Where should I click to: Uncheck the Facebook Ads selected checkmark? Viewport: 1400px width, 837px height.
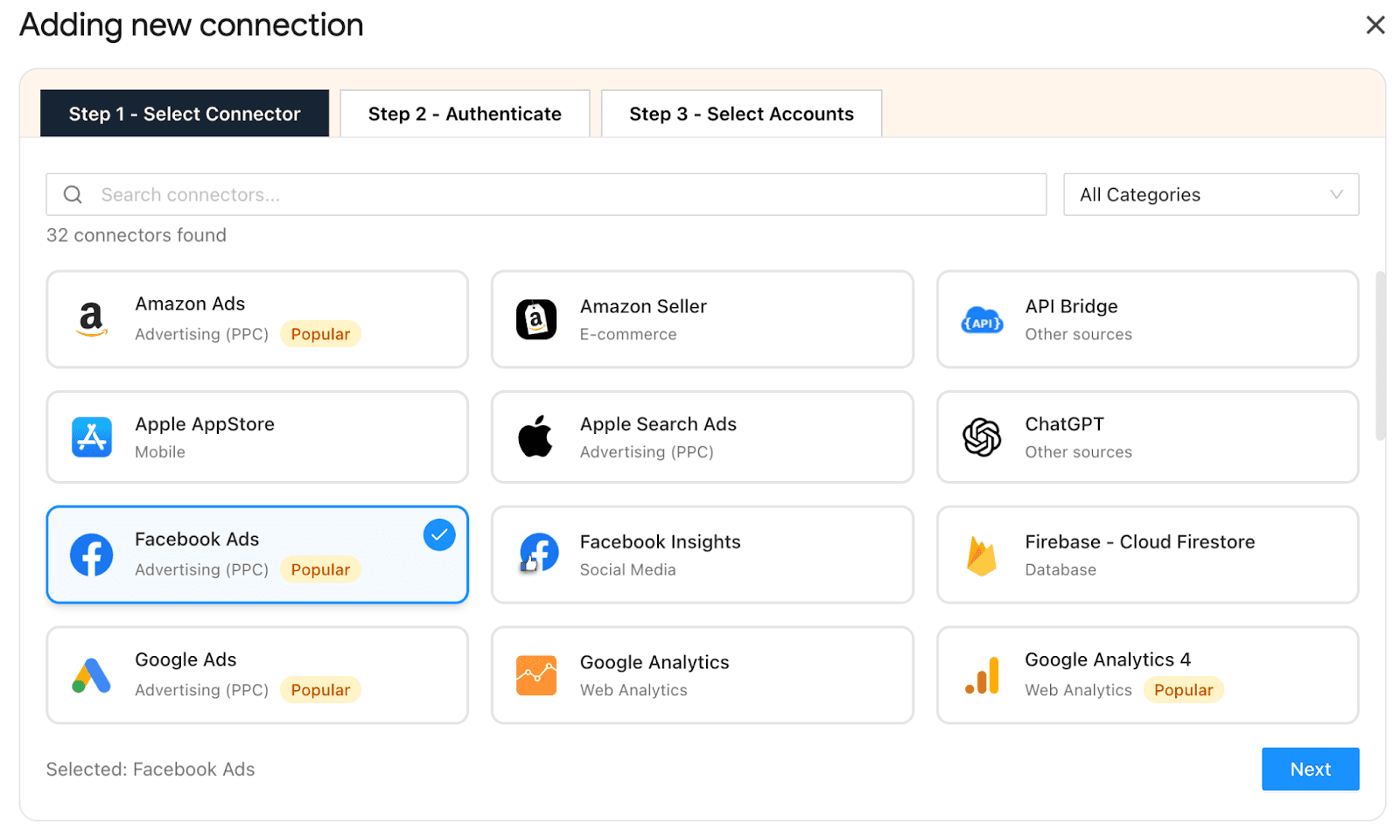click(x=439, y=534)
